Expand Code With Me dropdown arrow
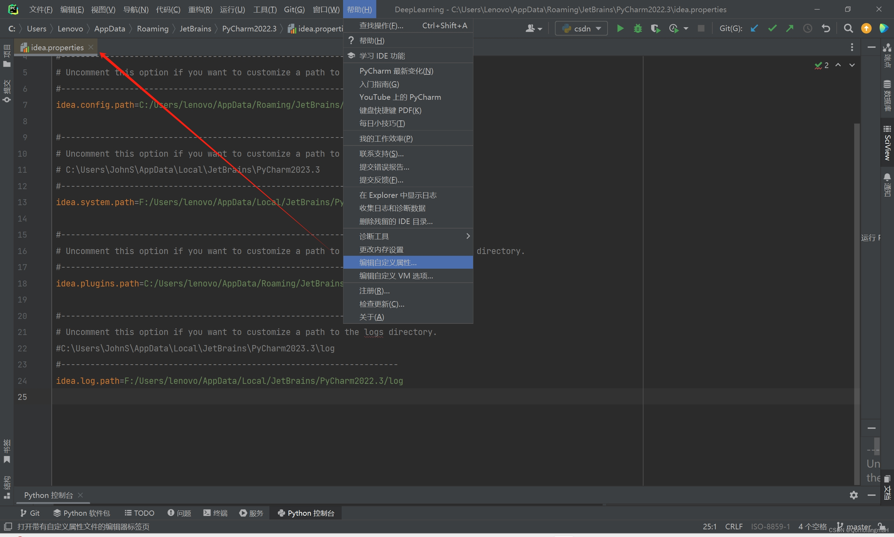The height and width of the screenshot is (537, 894). 540,29
